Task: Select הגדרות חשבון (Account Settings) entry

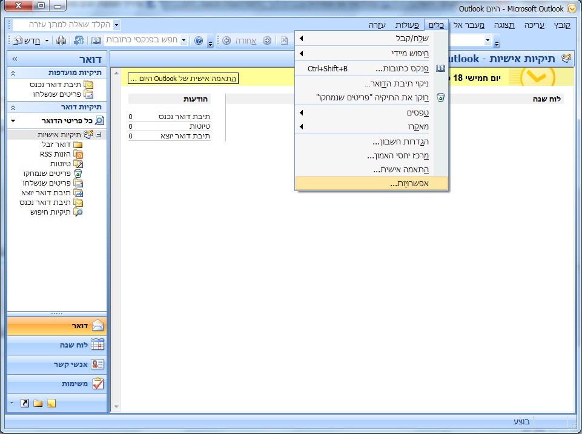Action: 371,142
